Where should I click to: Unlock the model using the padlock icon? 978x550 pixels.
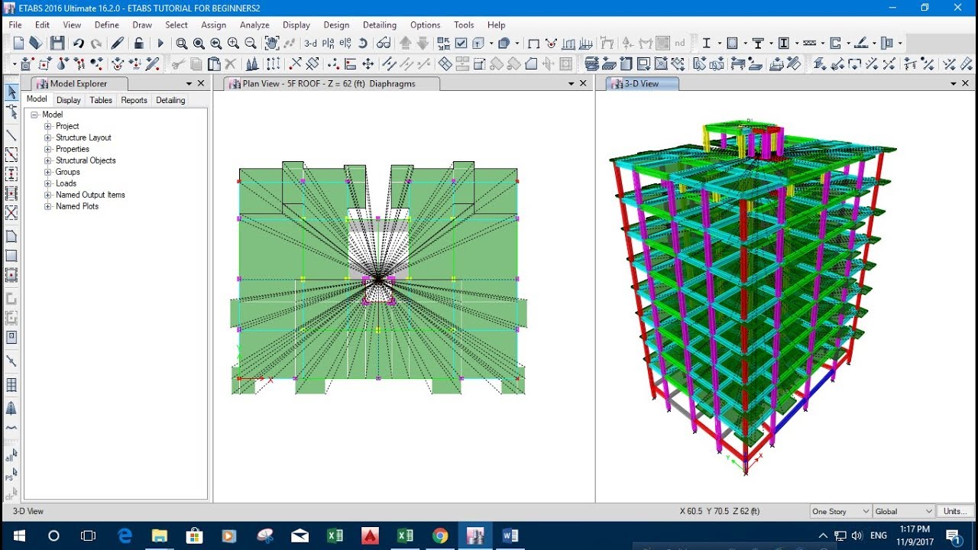pyautogui.click(x=138, y=43)
